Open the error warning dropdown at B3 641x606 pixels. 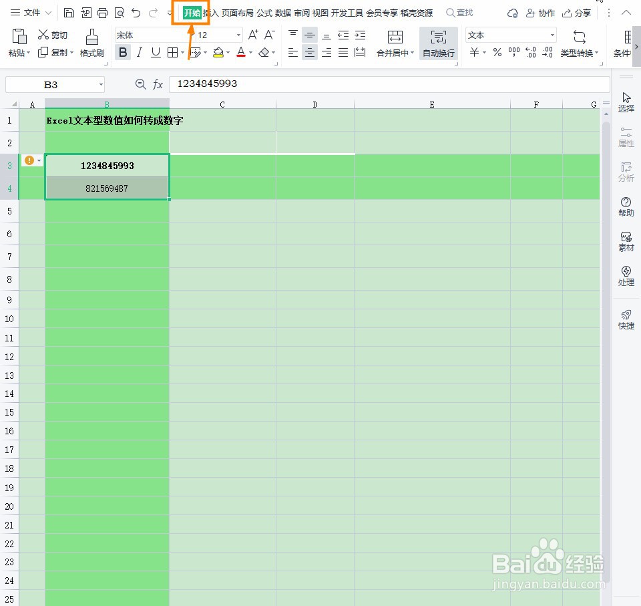tap(39, 160)
